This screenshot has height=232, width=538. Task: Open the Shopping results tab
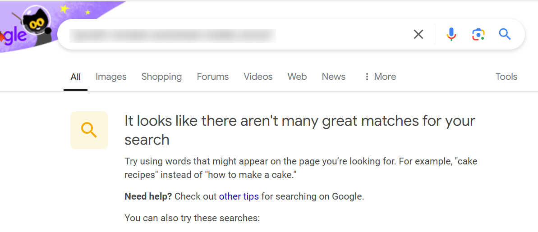161,77
